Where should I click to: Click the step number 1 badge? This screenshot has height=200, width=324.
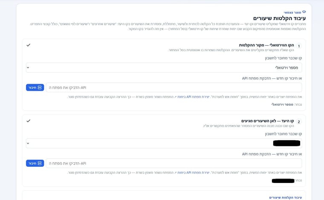[x=299, y=46]
